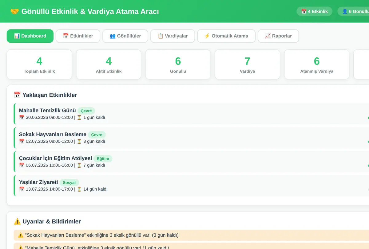Click the '14 gün kaldı' text
Viewport: 369px width, 249px height.
click(x=95, y=189)
